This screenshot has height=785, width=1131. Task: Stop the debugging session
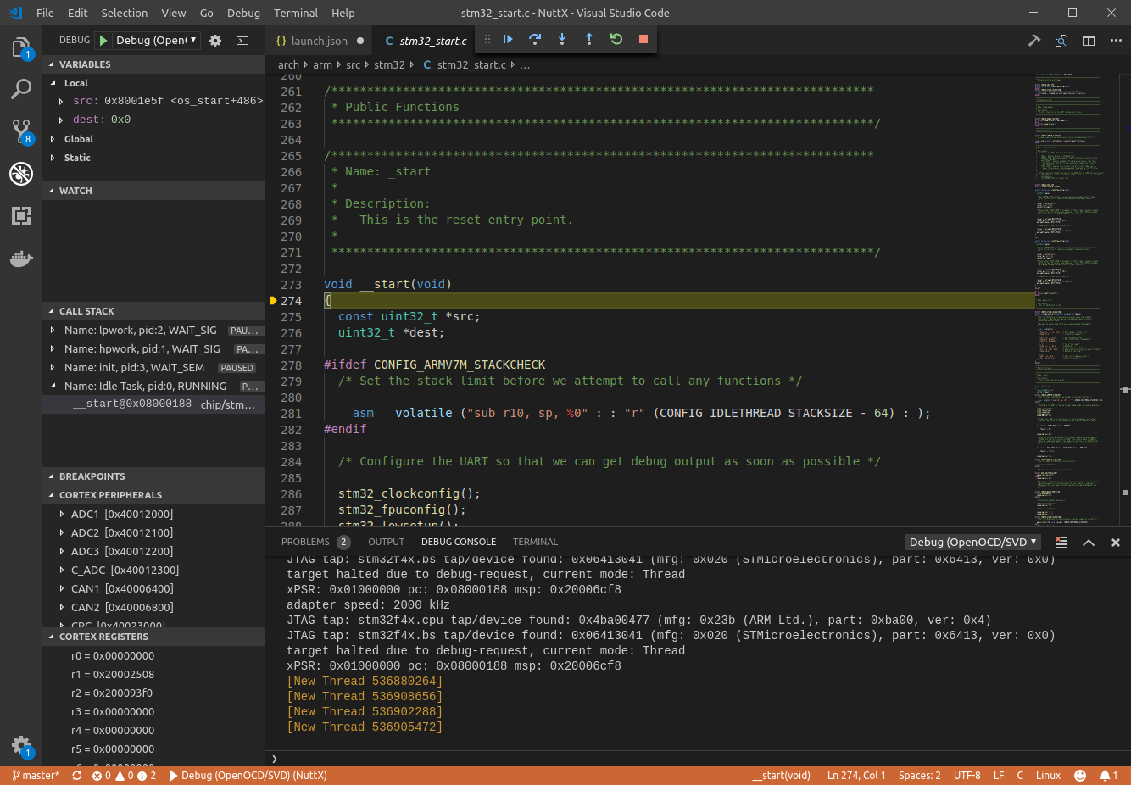(x=643, y=39)
